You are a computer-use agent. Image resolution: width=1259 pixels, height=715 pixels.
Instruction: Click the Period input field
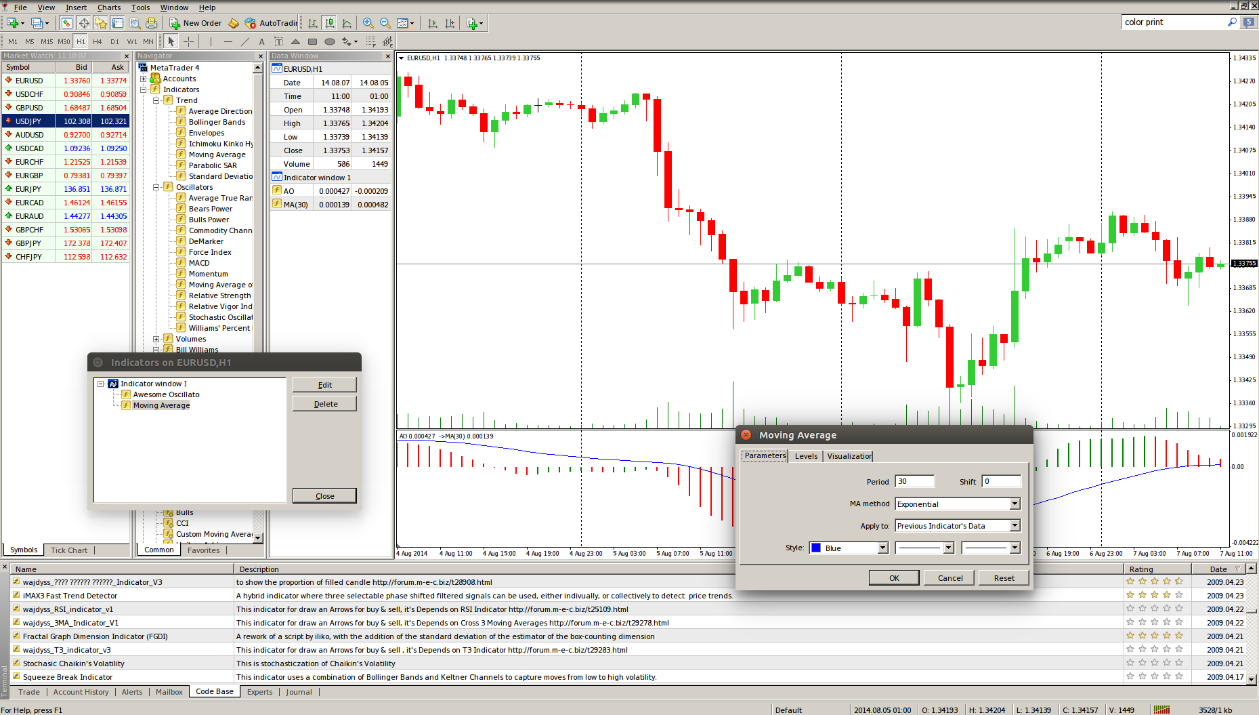pyautogui.click(x=914, y=481)
